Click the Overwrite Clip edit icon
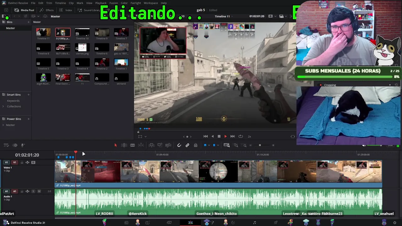402x226 pixels. coord(160,145)
